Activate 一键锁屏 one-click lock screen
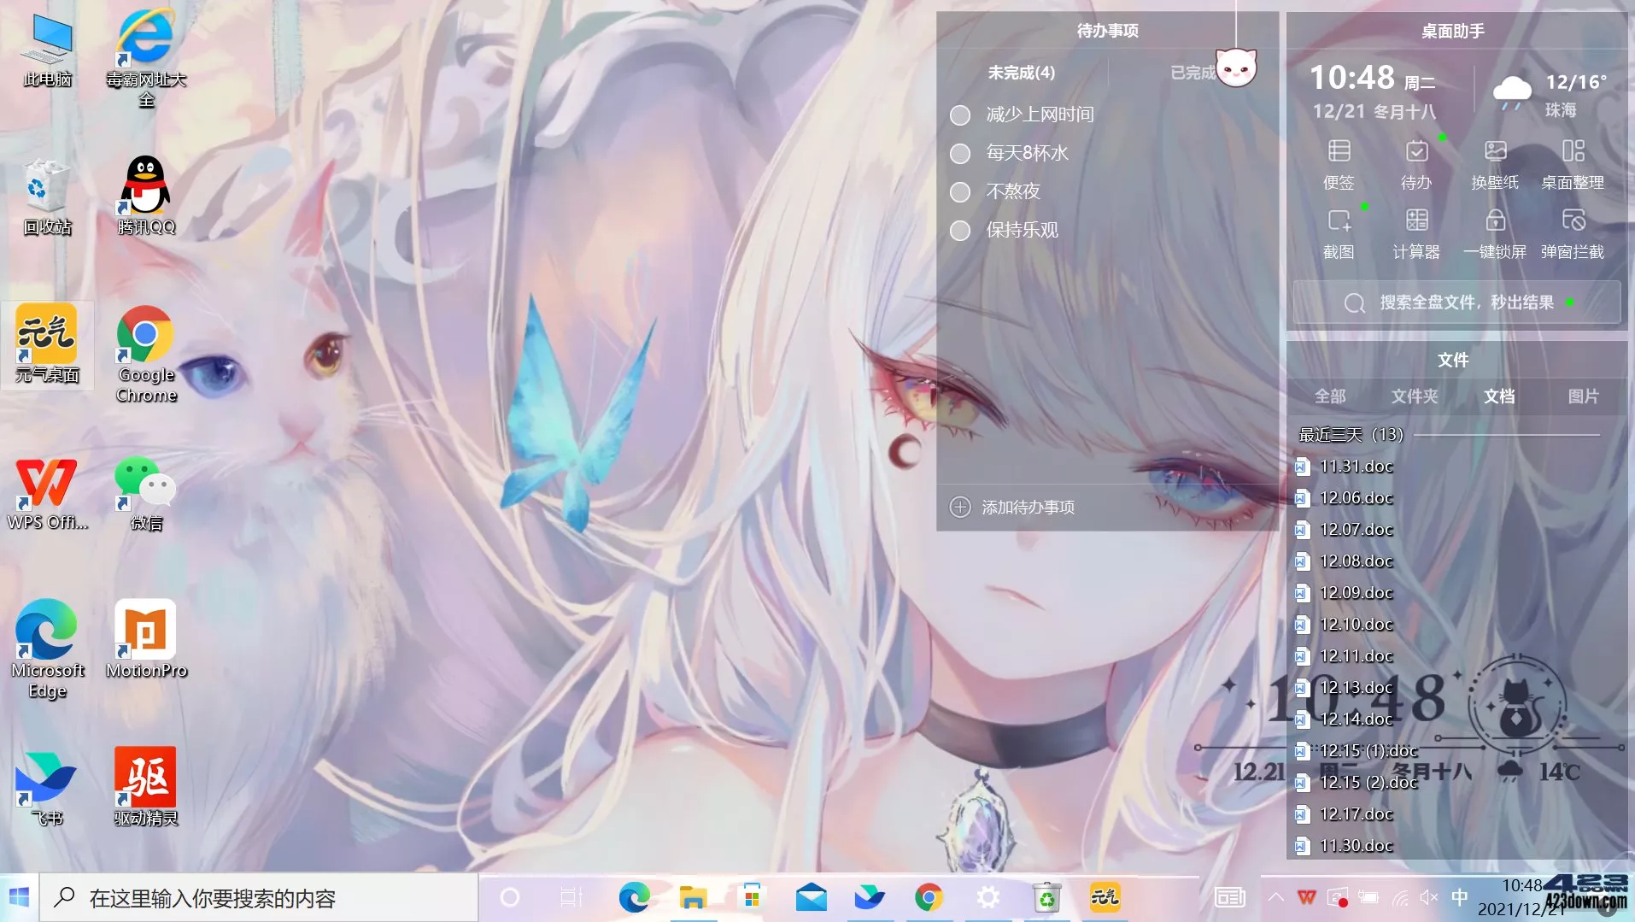 1494,232
